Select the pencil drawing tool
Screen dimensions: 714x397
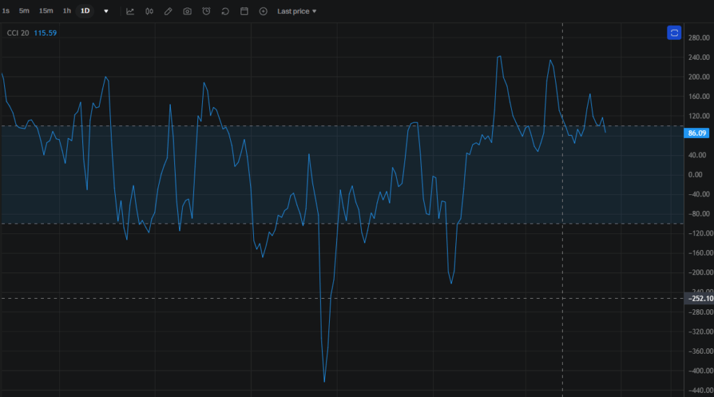pyautogui.click(x=168, y=11)
